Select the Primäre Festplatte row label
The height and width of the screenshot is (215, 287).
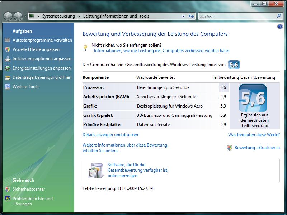[102, 125]
